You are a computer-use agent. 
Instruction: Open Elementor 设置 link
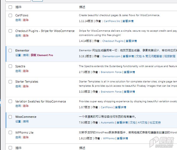(x=18, y=55)
